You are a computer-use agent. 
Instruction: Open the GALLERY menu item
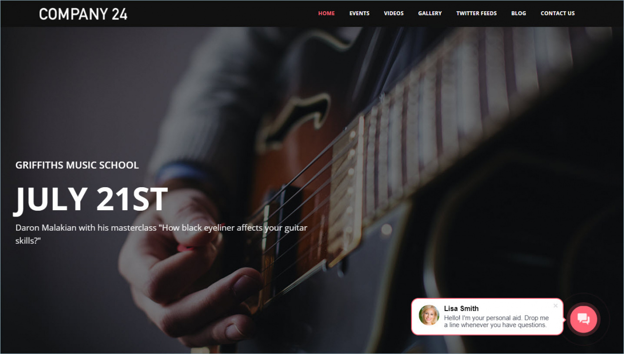430,13
